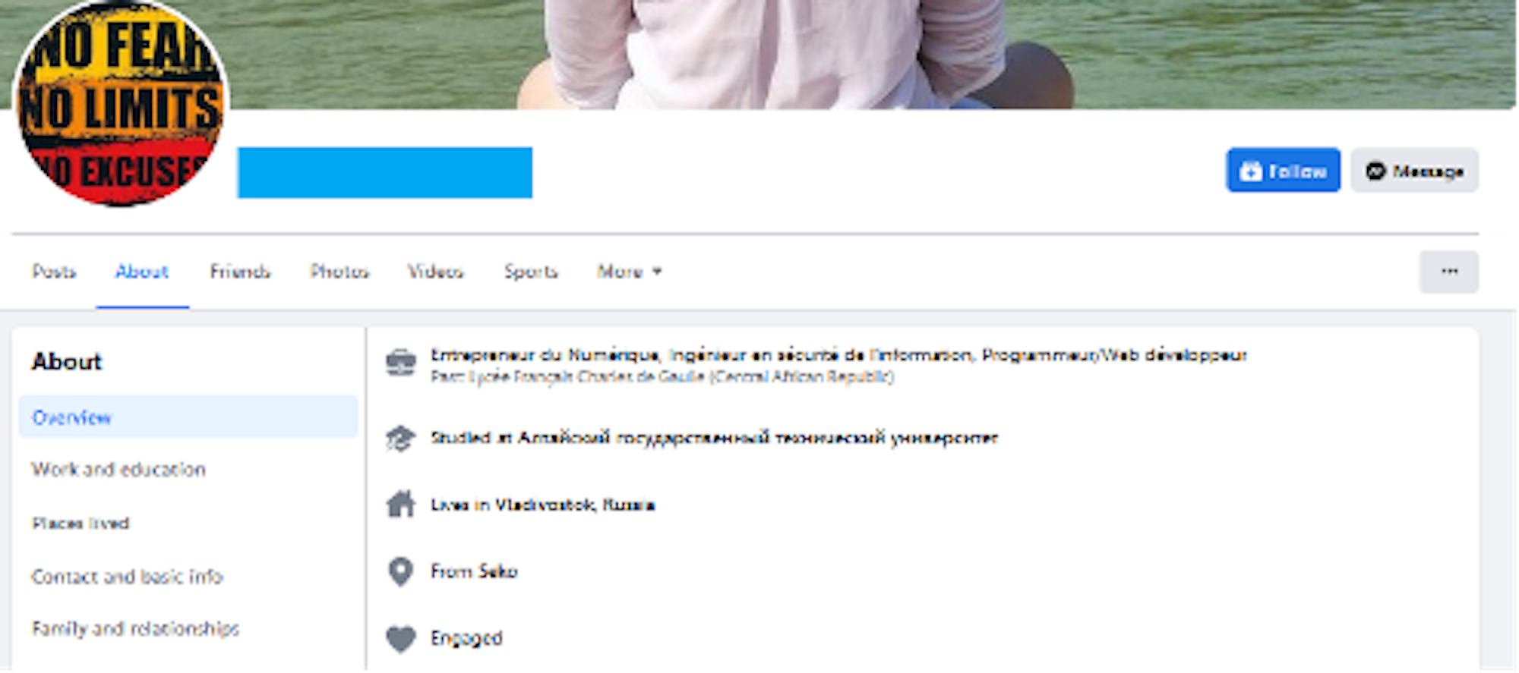This screenshot has width=1519, height=673.
Task: Open Contact and basic info section
Action: coord(127,577)
